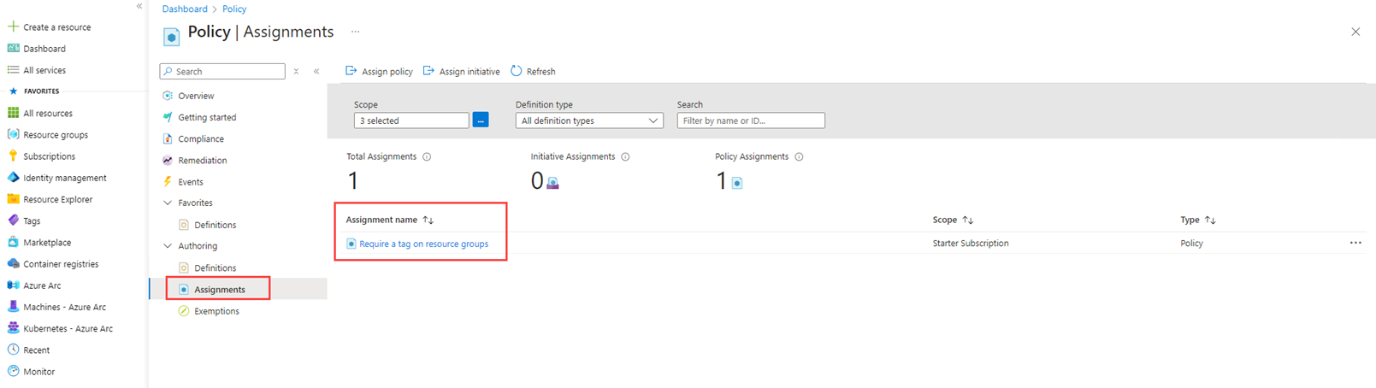This screenshot has width=1376, height=388.
Task: Click the Filter by name or ID field
Action: coord(751,121)
